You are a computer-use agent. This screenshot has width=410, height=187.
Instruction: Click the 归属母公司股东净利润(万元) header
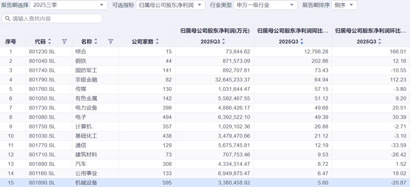215,31
